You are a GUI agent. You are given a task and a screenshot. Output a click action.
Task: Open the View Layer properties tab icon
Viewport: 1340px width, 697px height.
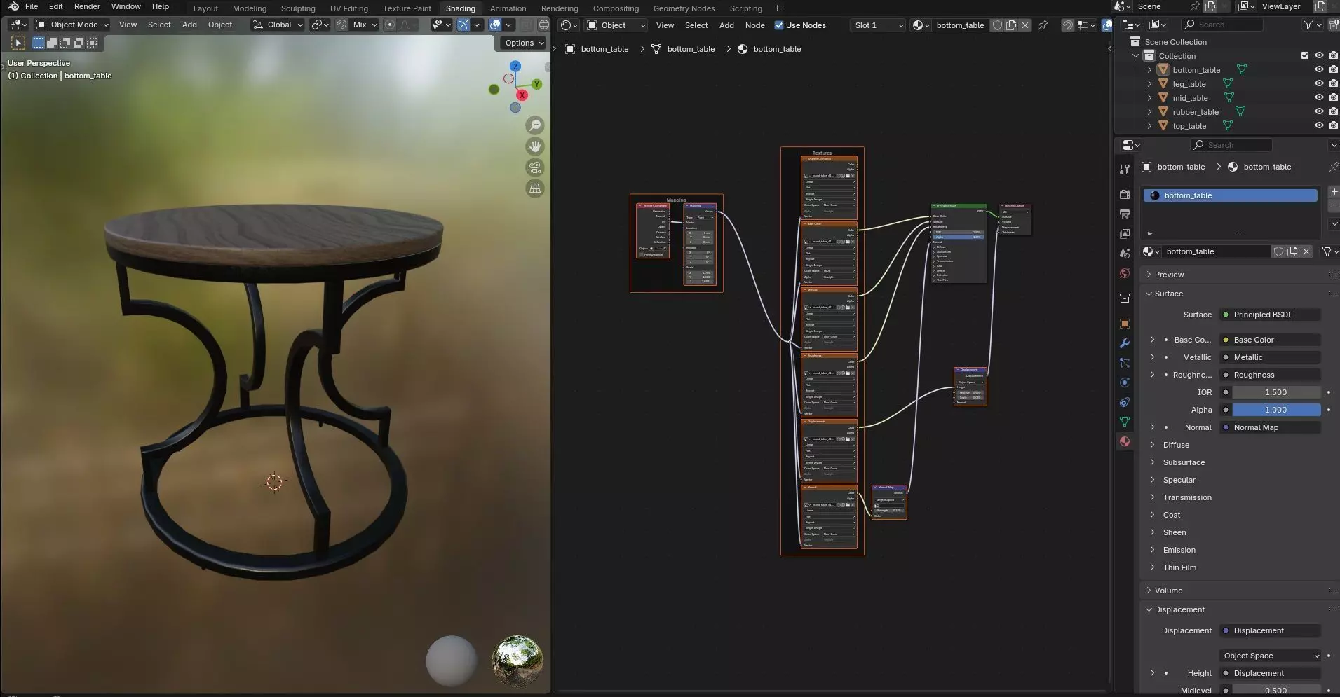[x=1125, y=233]
